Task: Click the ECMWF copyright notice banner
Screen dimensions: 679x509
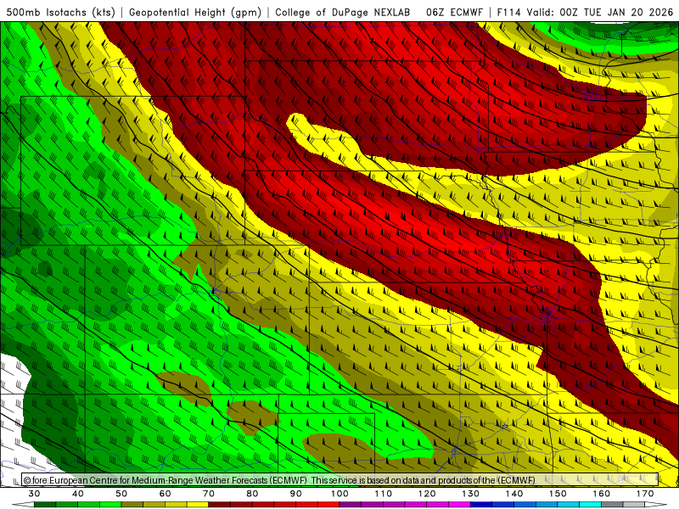Action: (x=340, y=480)
